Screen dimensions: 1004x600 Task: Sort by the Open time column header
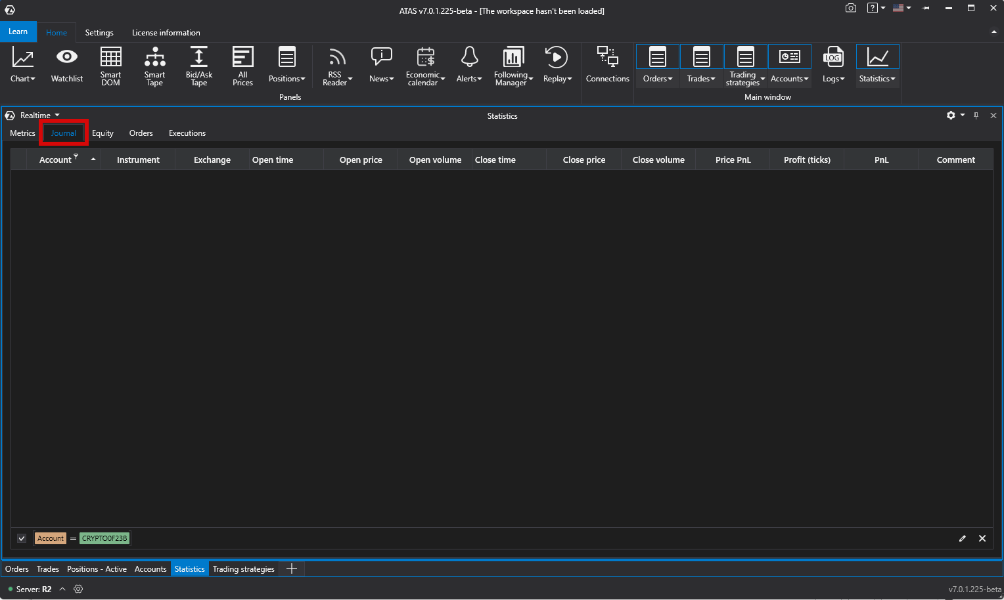pyautogui.click(x=286, y=160)
